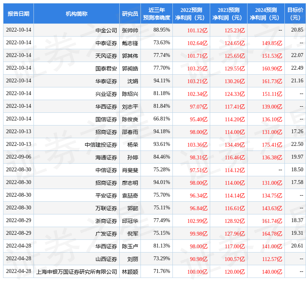Click the 机构简称 column header
This screenshot has width=306, height=281.
(77, 13)
